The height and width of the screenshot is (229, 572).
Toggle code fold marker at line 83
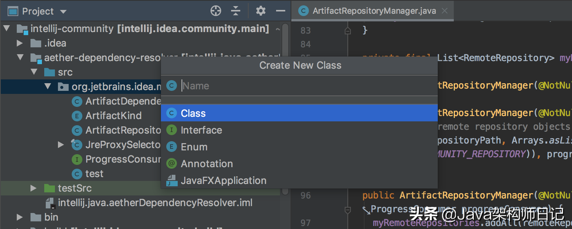pyautogui.click(x=347, y=31)
